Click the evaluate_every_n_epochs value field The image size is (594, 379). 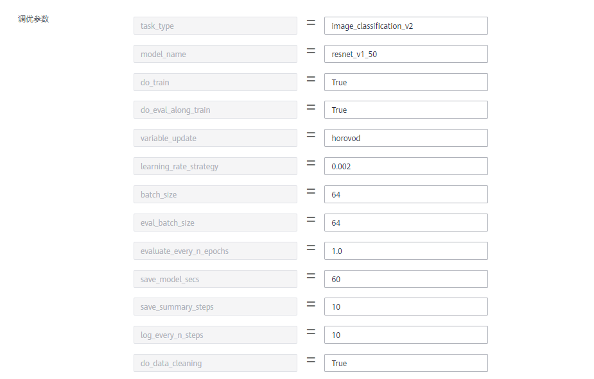(405, 251)
